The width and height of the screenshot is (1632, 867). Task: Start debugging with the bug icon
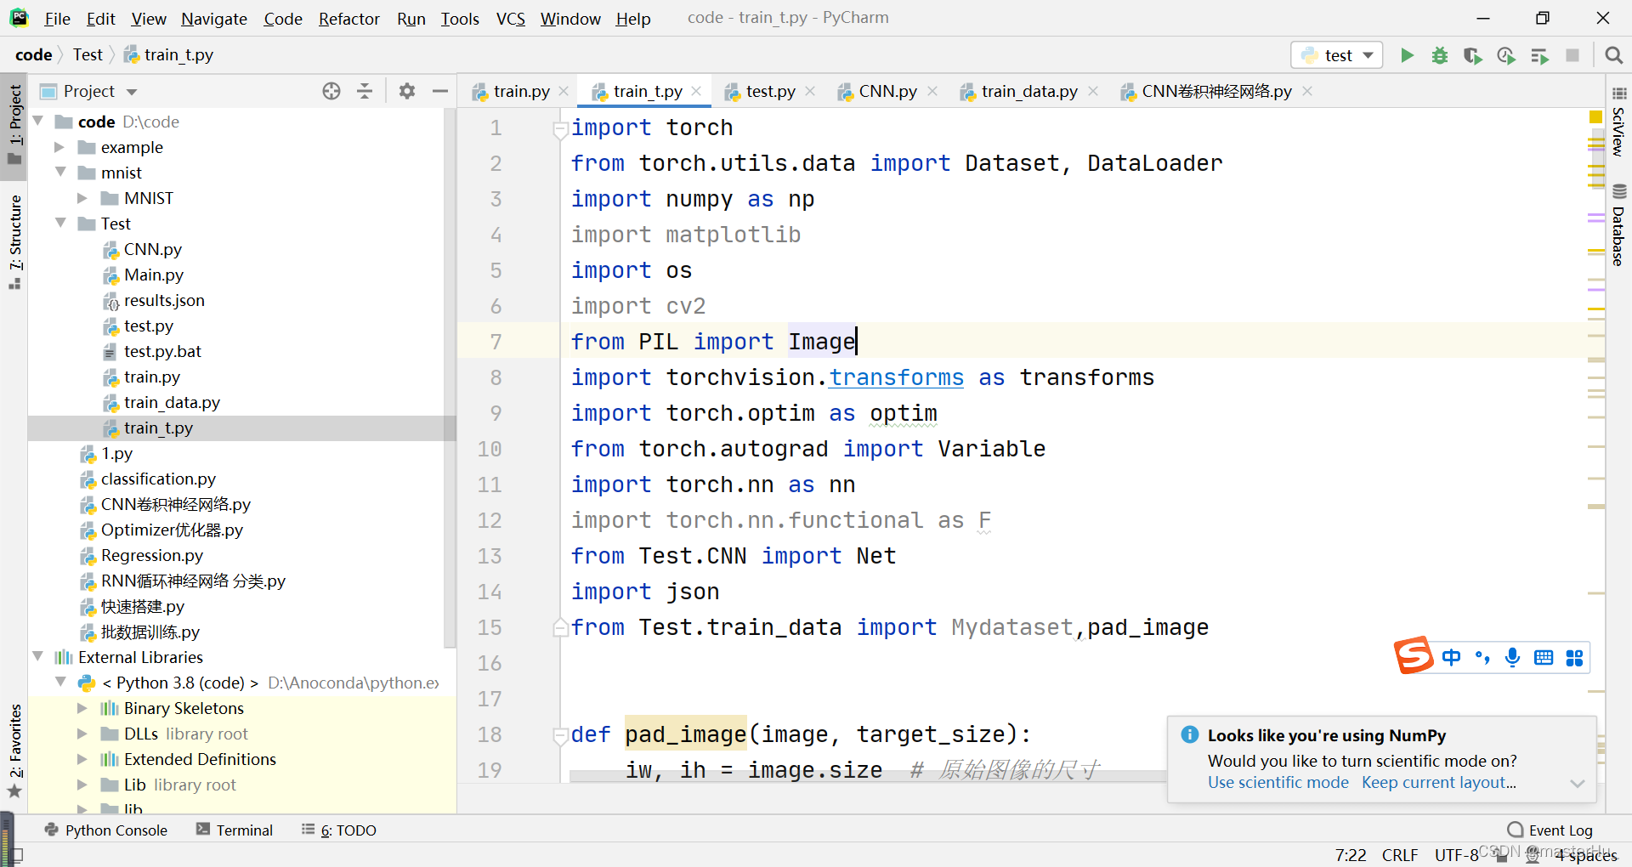point(1440,55)
